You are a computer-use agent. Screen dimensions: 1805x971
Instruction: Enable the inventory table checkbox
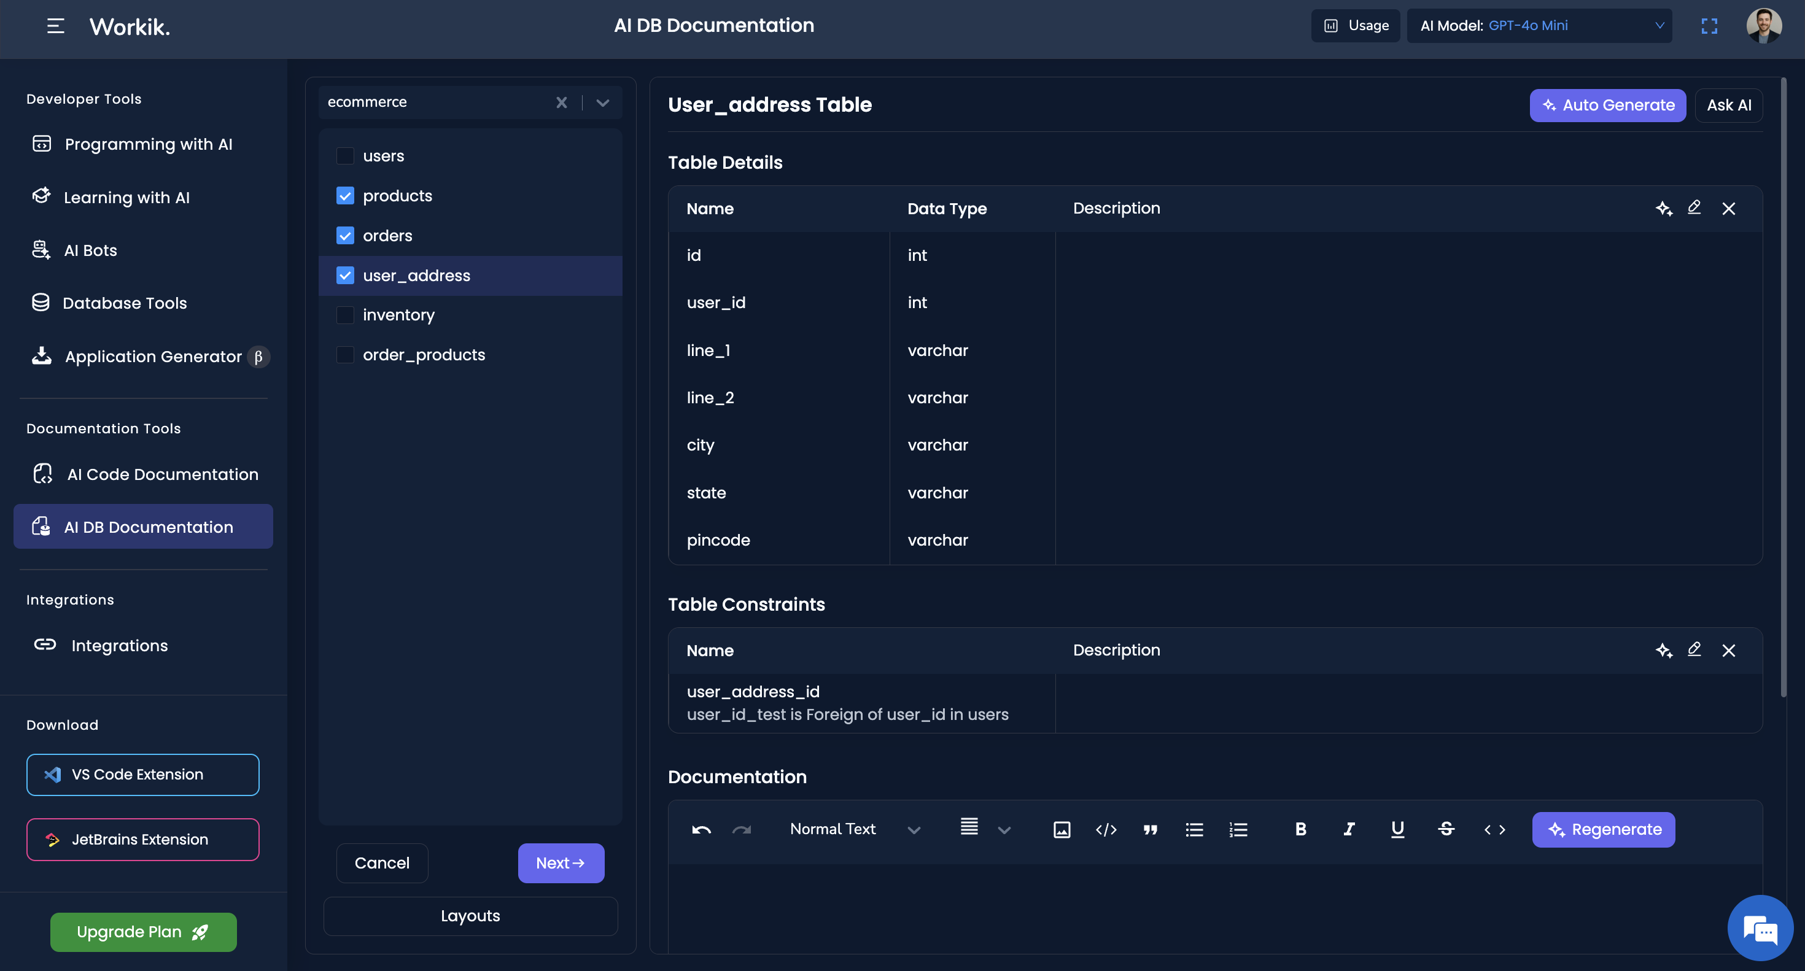346,314
